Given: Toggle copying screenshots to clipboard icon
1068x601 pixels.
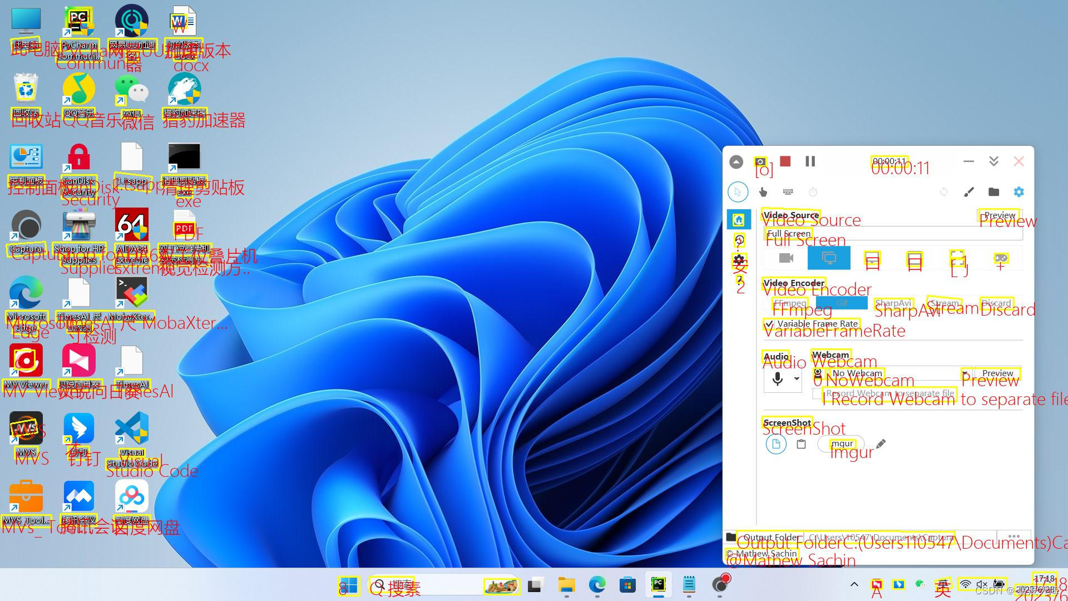Looking at the screenshot, I should 801,444.
